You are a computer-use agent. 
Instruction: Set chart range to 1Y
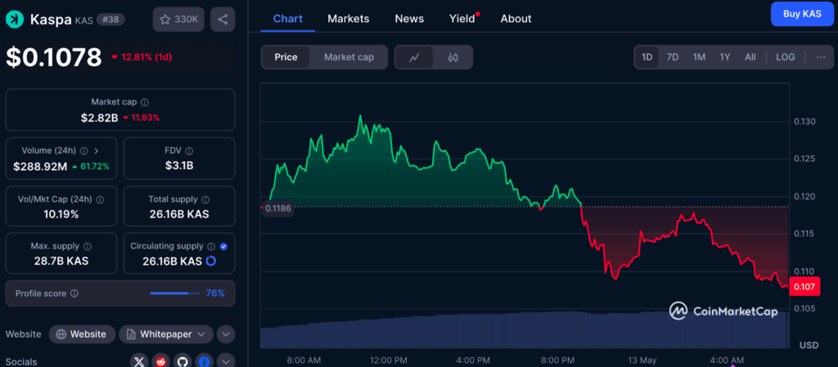725,57
